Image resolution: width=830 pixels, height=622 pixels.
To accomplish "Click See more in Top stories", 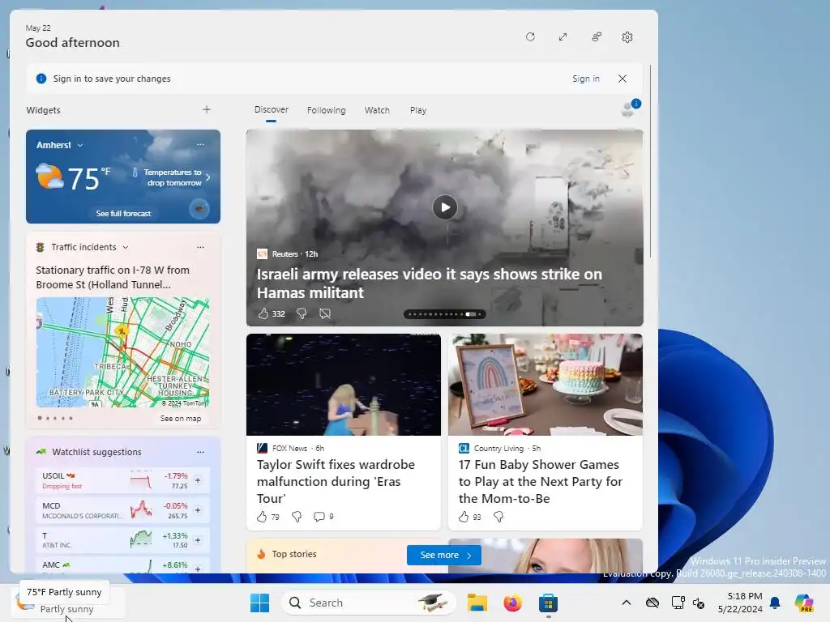I will tap(444, 555).
